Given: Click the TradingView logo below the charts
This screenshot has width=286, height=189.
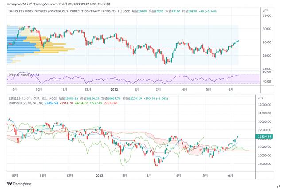Looking at the screenshot, I should (19, 184).
